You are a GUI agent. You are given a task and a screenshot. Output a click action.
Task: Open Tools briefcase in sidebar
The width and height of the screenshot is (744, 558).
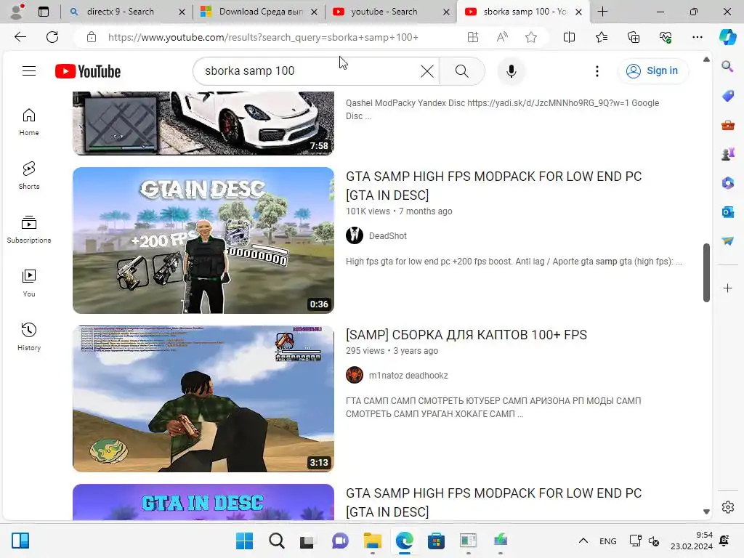tap(727, 125)
